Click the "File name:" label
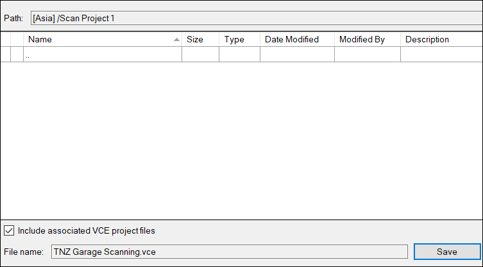 [23, 252]
